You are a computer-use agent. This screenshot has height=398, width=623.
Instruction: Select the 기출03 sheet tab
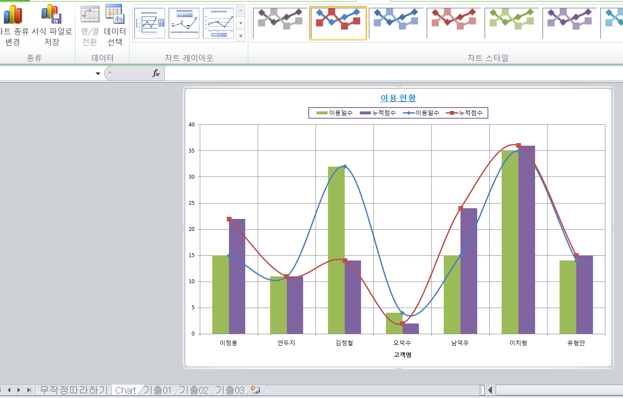(x=229, y=390)
